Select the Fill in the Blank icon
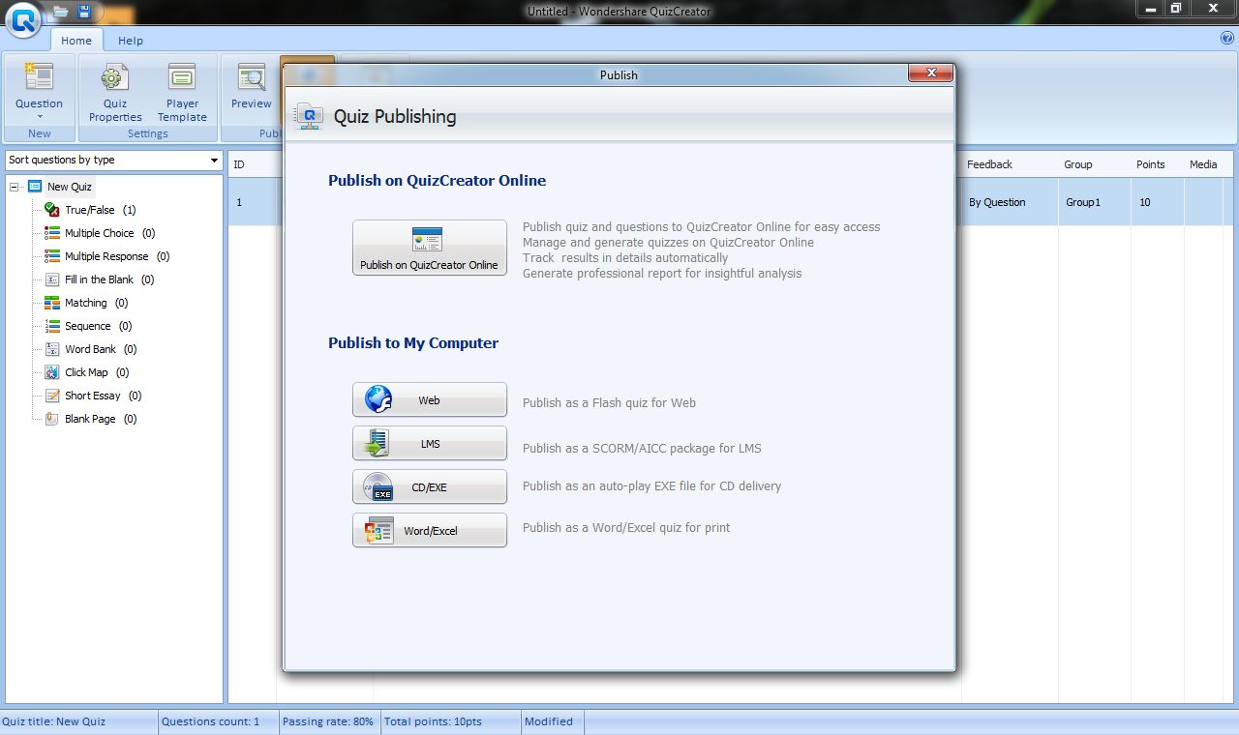The height and width of the screenshot is (735, 1239). coord(52,279)
